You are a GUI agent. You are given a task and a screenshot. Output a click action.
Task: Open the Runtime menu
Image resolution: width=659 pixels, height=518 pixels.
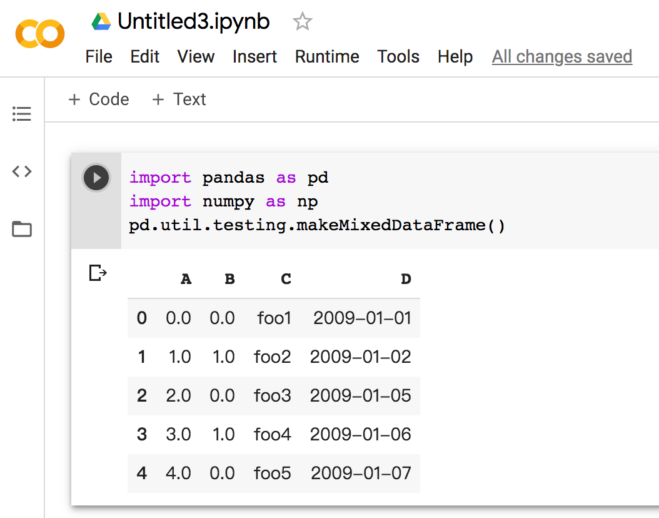pyautogui.click(x=327, y=57)
